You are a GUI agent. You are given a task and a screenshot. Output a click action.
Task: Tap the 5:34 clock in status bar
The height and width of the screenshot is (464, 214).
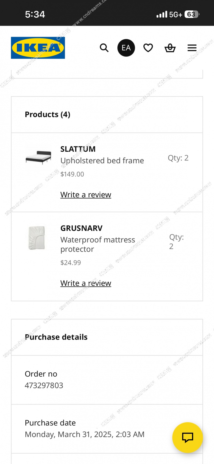click(x=35, y=14)
